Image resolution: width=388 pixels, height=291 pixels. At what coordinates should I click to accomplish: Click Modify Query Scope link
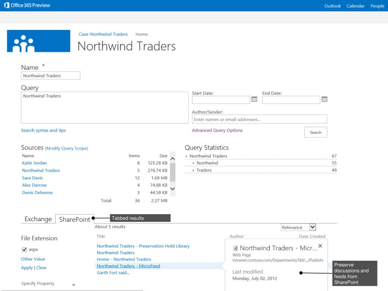(67, 148)
